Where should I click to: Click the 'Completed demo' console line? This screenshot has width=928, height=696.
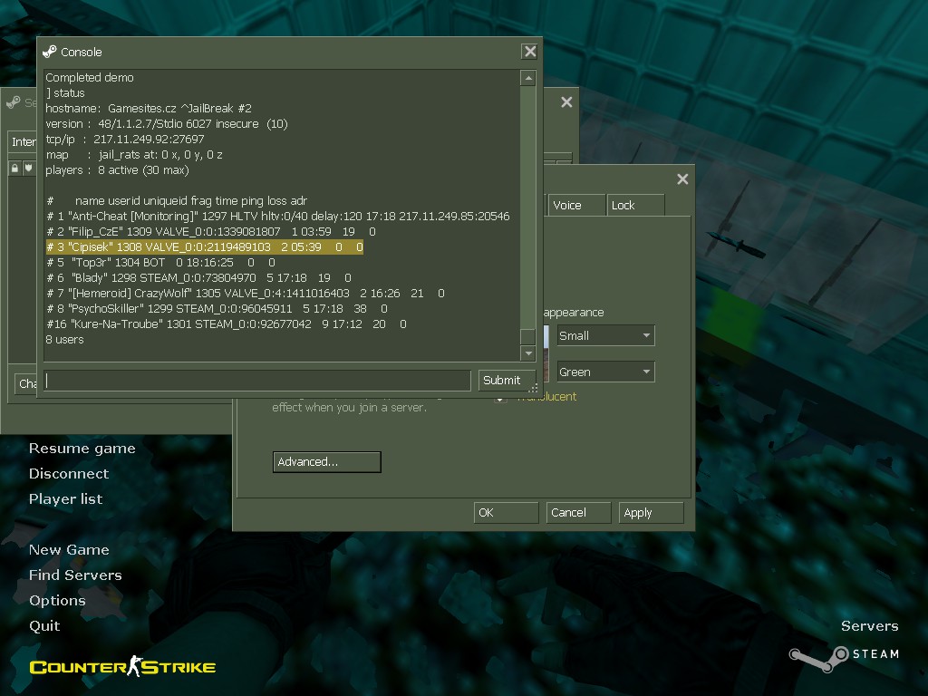(90, 78)
